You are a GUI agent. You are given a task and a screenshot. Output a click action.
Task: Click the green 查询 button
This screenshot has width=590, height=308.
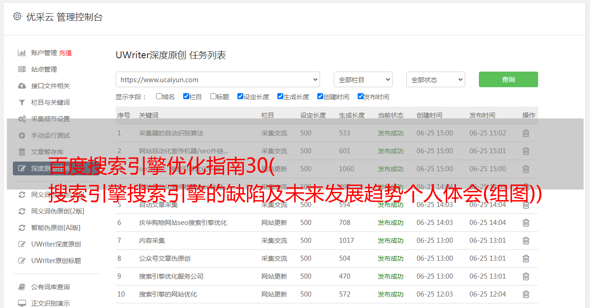pos(508,79)
